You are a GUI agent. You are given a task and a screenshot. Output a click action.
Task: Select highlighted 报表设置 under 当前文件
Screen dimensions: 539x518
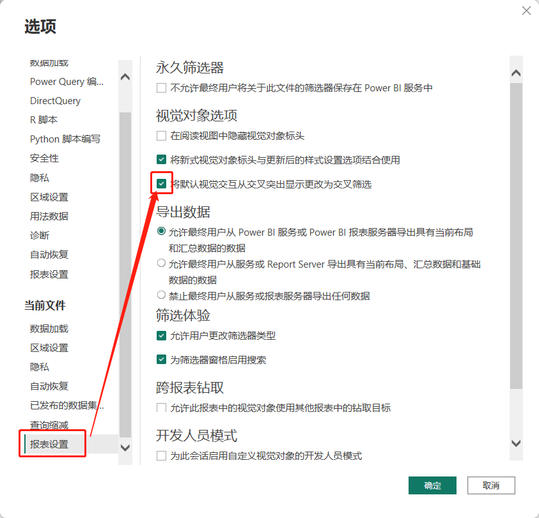pos(49,444)
